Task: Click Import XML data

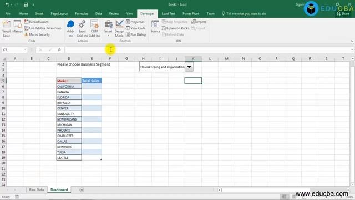Action: [199, 22]
